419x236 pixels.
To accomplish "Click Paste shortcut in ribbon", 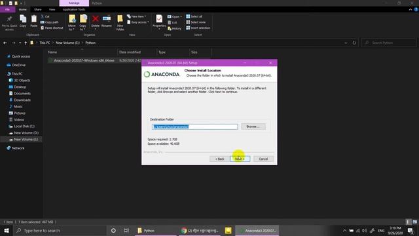I will [x=52, y=28].
